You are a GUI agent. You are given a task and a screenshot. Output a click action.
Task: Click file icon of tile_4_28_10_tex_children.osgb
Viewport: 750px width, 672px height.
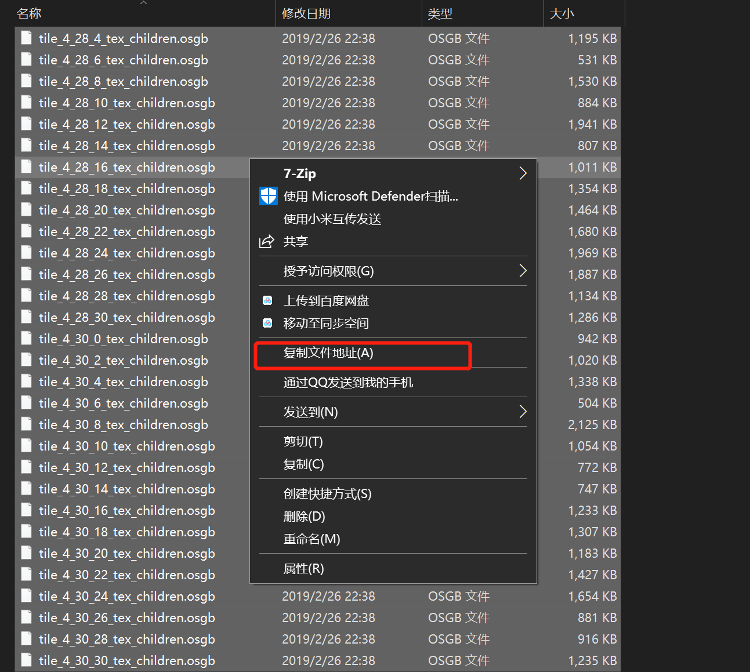tap(26, 103)
